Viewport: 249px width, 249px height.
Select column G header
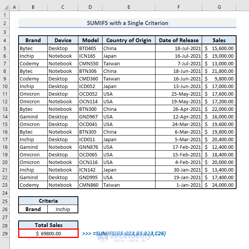pos(219,7)
